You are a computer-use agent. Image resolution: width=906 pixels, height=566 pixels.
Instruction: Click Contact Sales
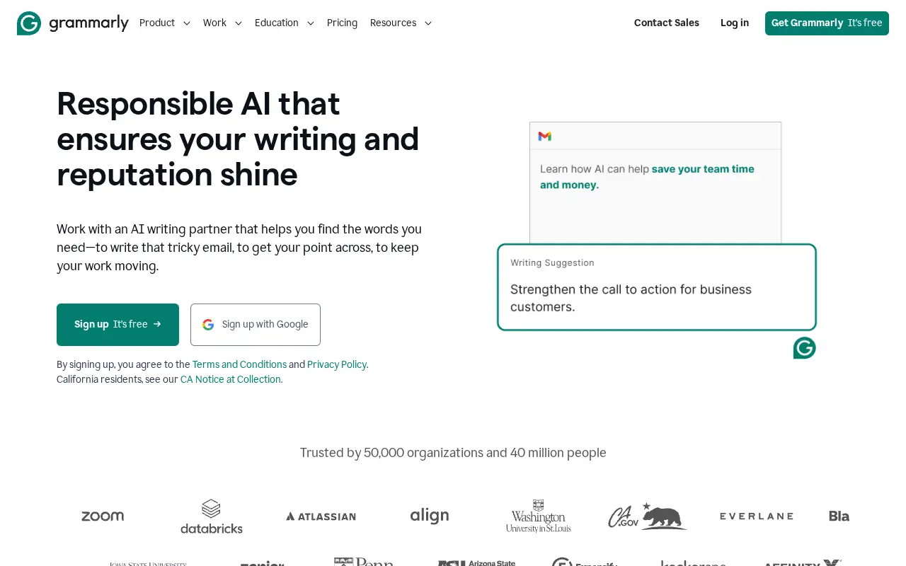tap(667, 23)
